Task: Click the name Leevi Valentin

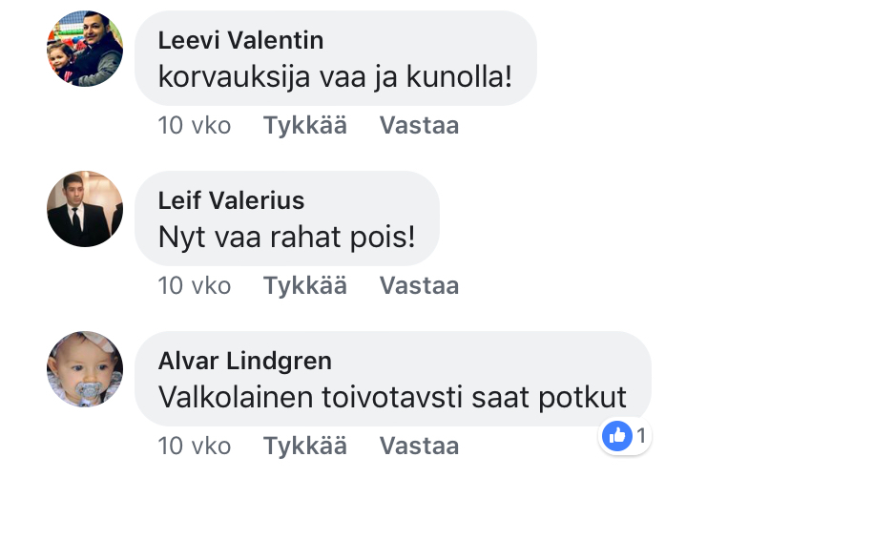Action: coord(240,40)
